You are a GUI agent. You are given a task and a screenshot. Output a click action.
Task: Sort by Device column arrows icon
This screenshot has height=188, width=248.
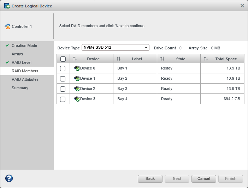point(75,59)
